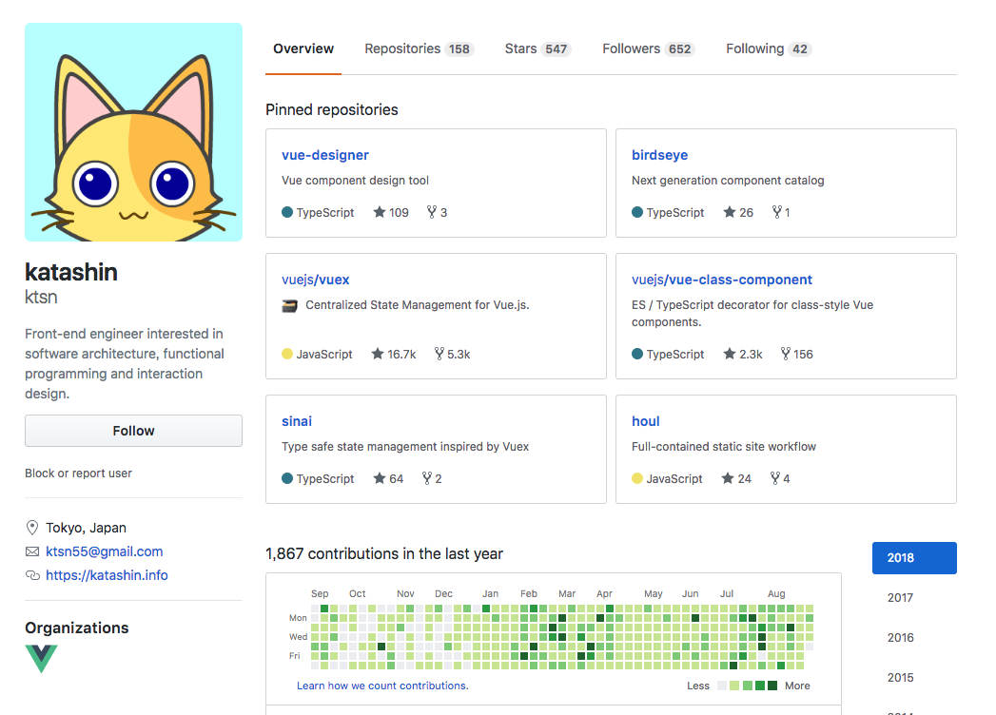This screenshot has width=996, height=715.
Task: Click the 'Pinned repositories' heading
Action: pos(332,110)
